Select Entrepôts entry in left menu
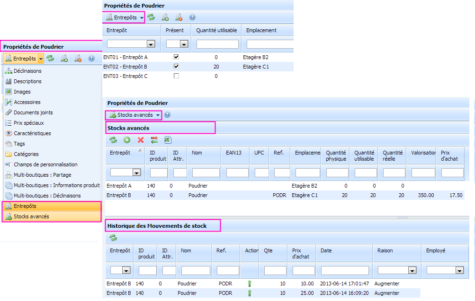 coord(52,206)
